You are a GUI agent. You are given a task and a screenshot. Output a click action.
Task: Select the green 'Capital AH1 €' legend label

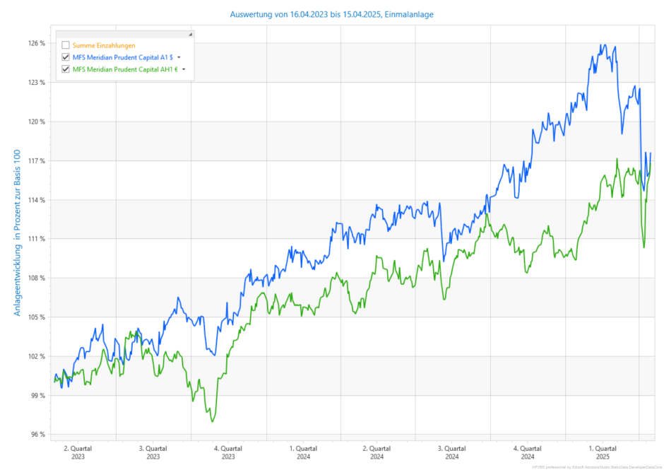tap(125, 69)
